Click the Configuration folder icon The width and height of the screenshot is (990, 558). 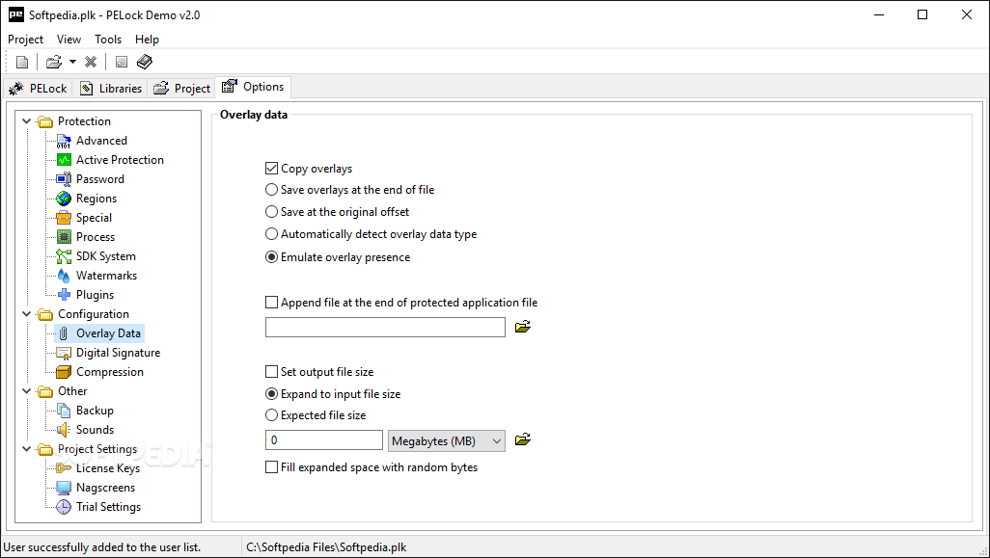pyautogui.click(x=44, y=314)
